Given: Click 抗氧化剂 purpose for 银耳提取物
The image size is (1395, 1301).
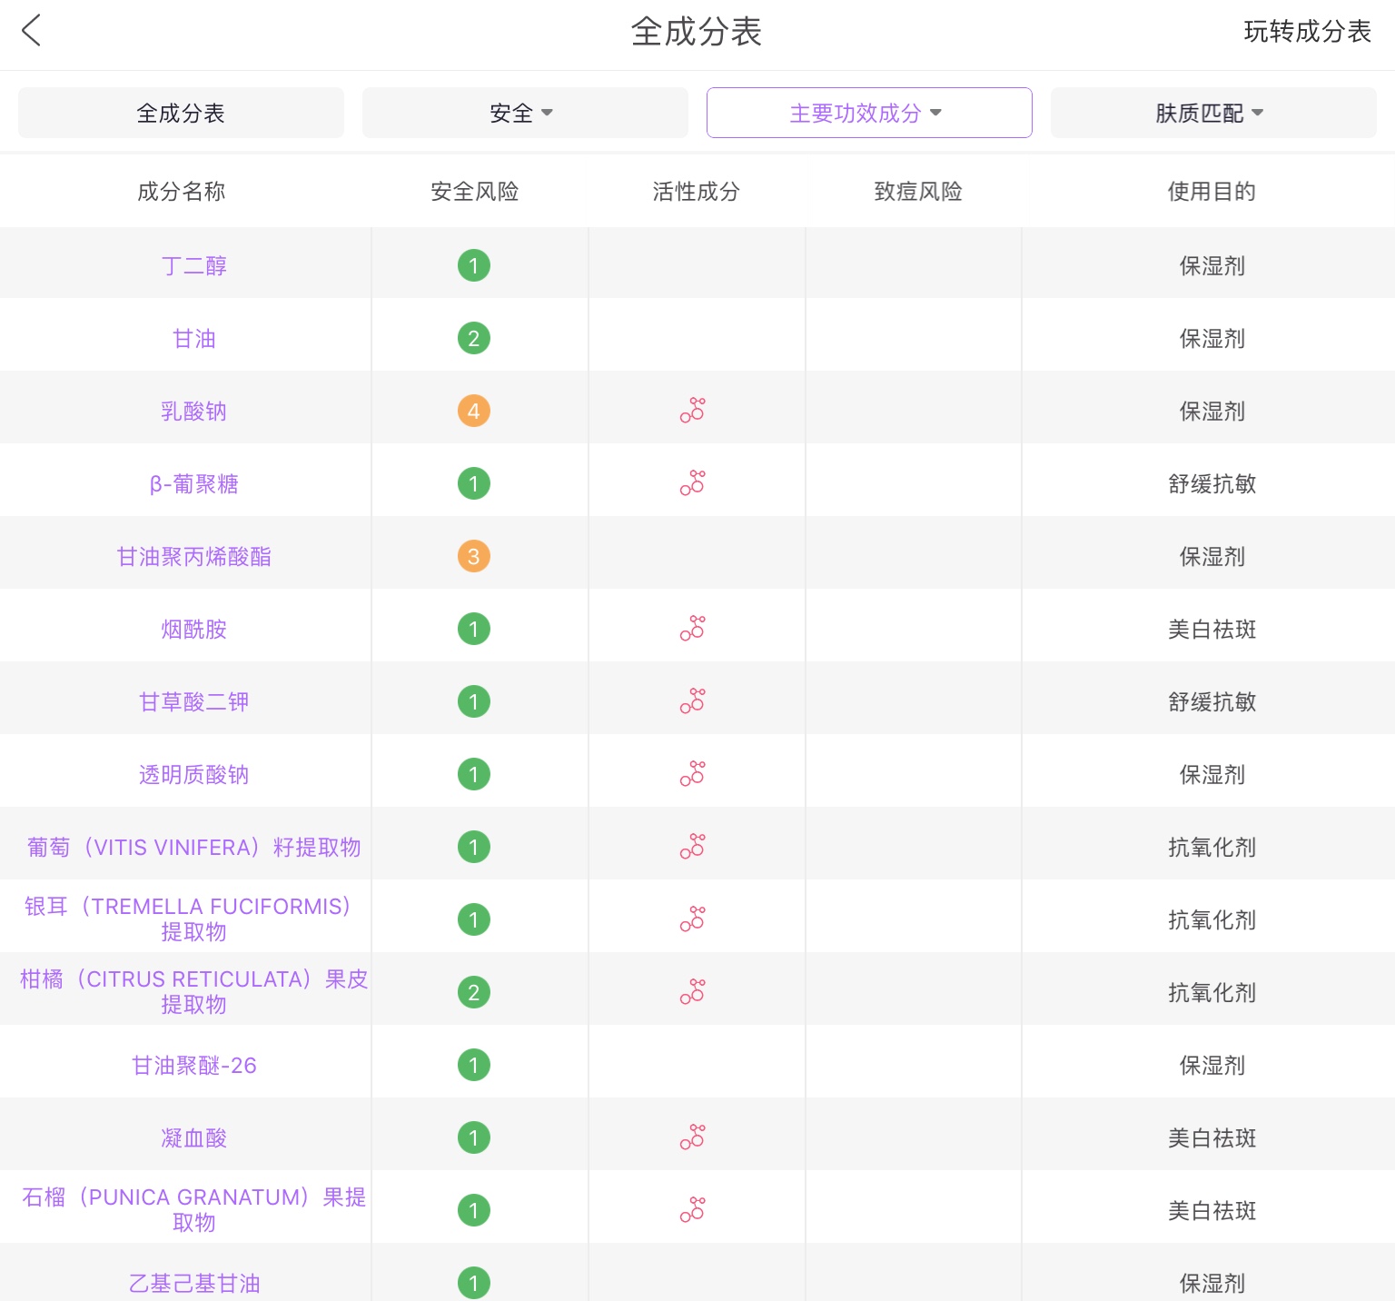Looking at the screenshot, I should coord(1212,919).
